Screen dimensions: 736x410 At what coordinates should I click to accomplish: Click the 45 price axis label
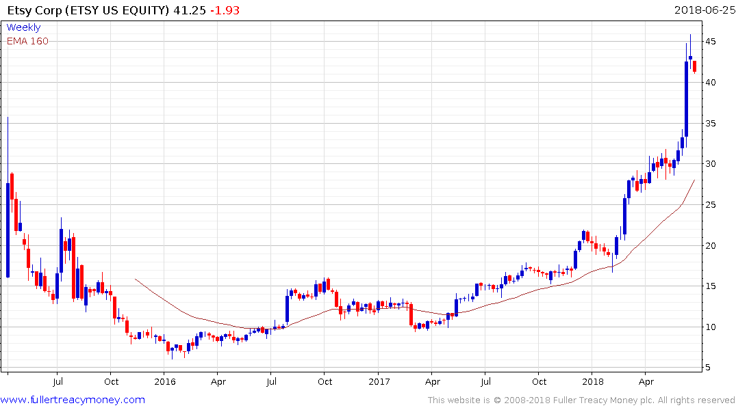pyautogui.click(x=711, y=41)
